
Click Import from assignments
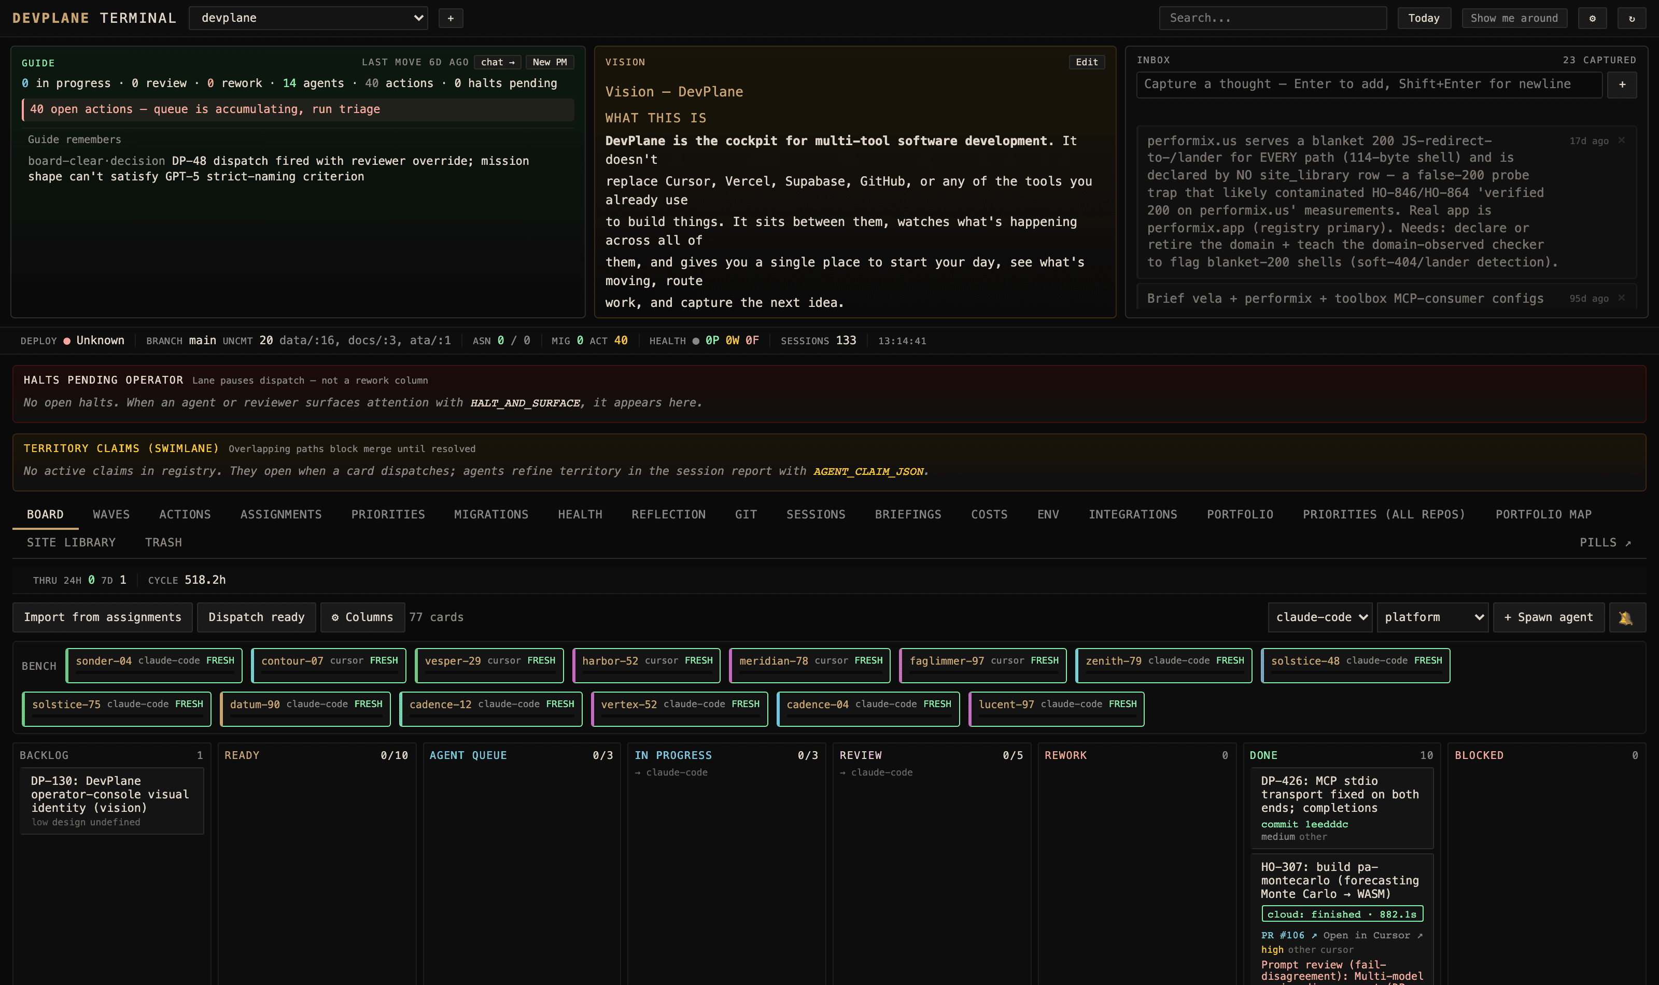(102, 617)
